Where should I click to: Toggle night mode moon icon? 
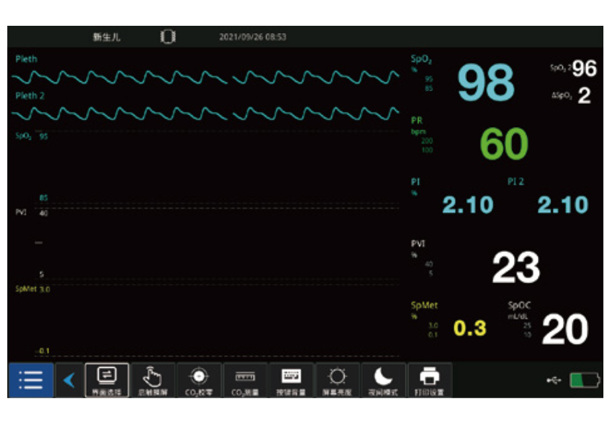coord(383,380)
